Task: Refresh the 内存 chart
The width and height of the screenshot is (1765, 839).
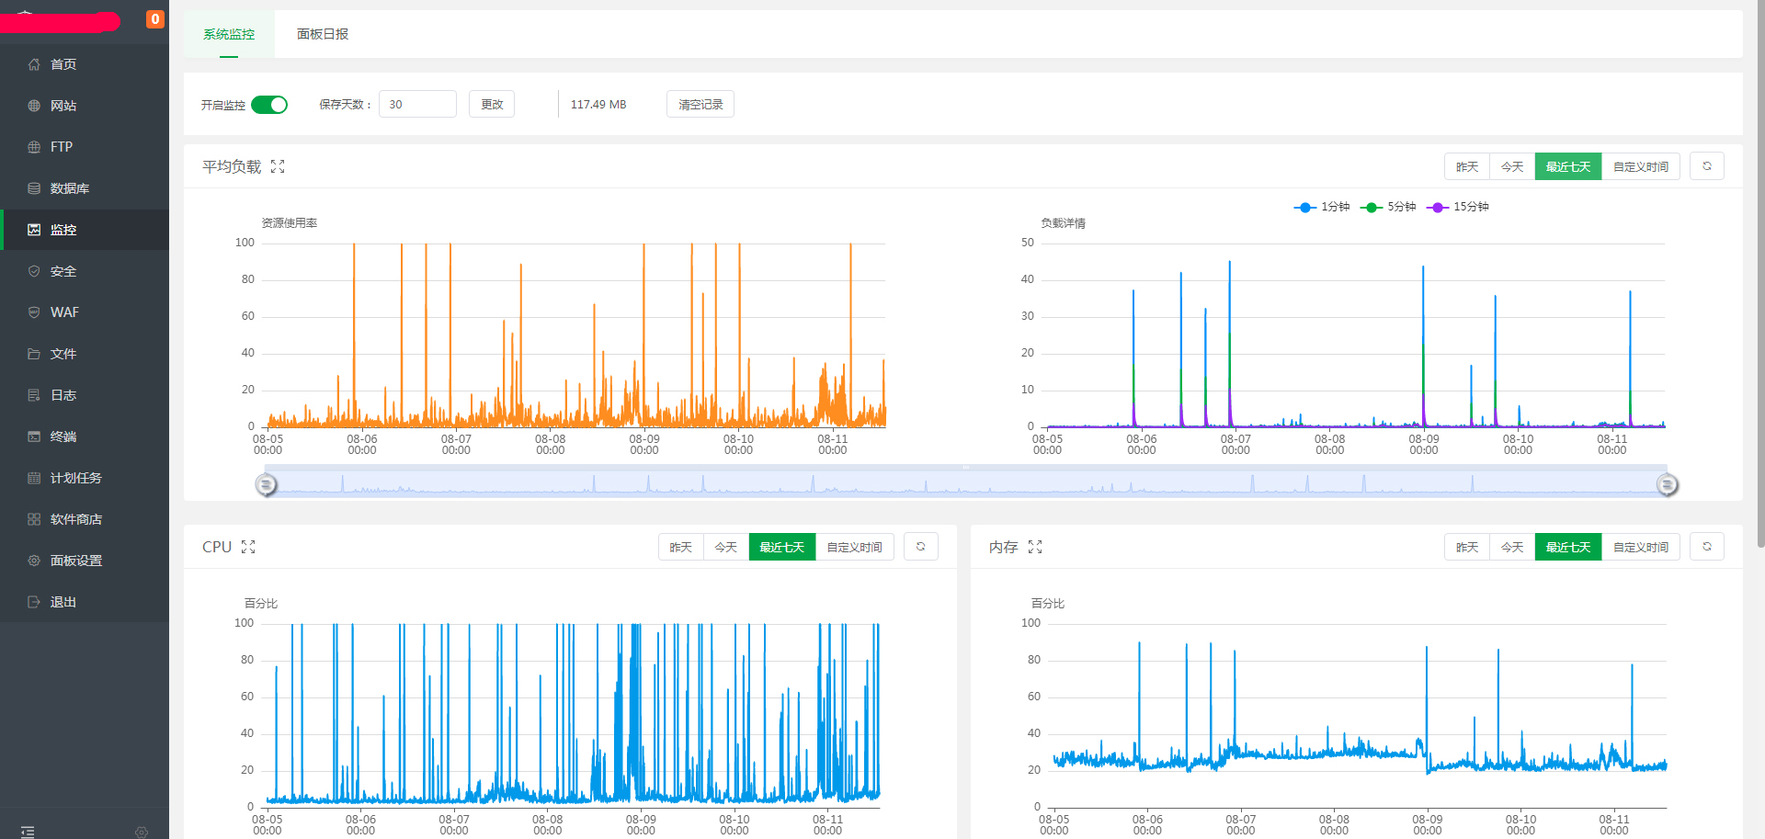Action: (1707, 547)
